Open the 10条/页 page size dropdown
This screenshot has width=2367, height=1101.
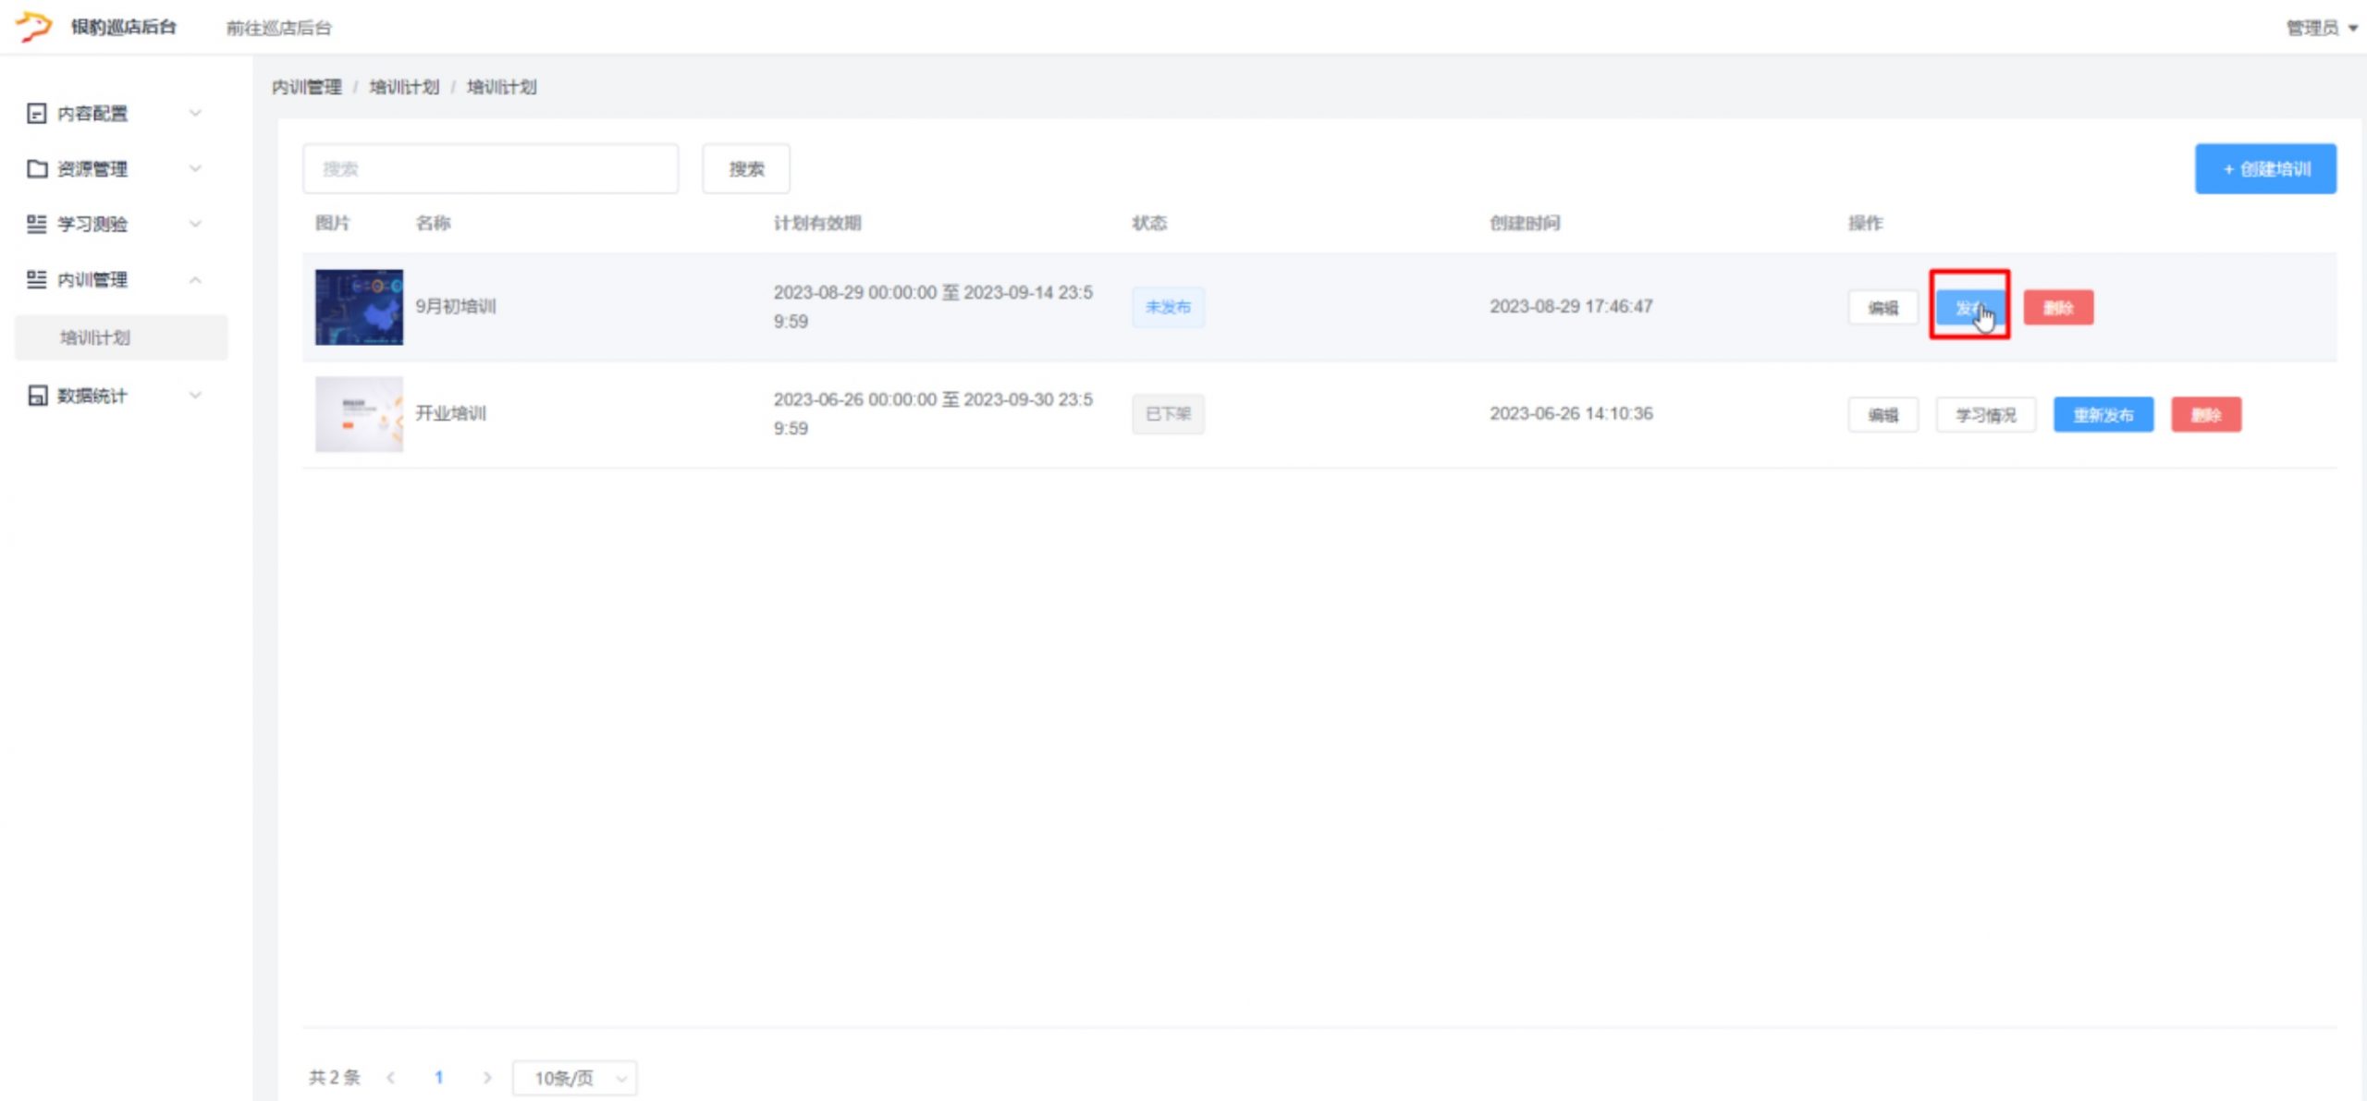coord(574,1078)
